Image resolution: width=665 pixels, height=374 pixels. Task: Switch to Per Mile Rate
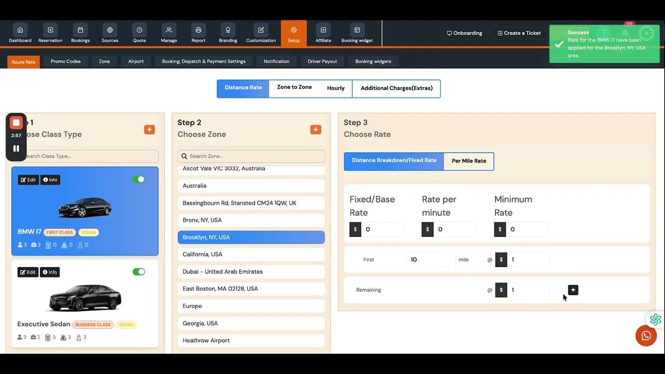(469, 161)
